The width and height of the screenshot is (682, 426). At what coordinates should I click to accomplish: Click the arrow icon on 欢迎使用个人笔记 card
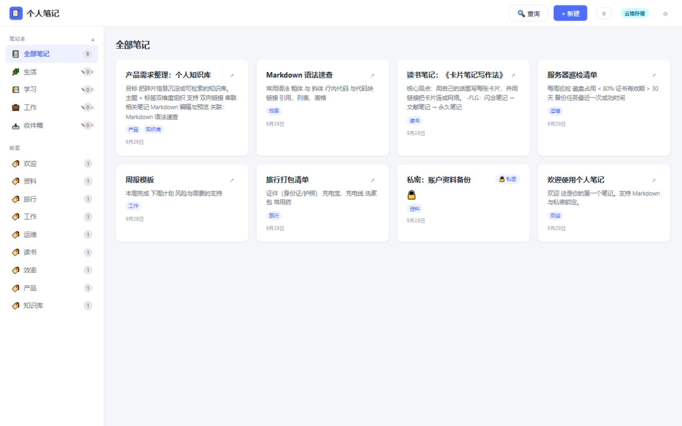coord(654,180)
